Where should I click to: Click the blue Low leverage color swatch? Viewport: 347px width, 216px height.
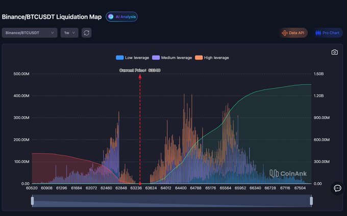click(x=120, y=58)
